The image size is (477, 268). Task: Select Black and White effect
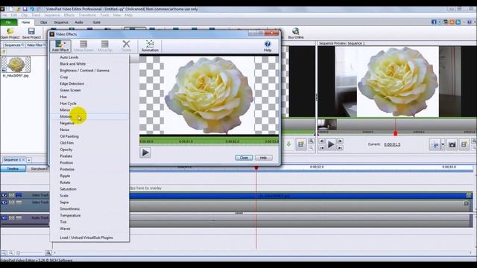(73, 64)
